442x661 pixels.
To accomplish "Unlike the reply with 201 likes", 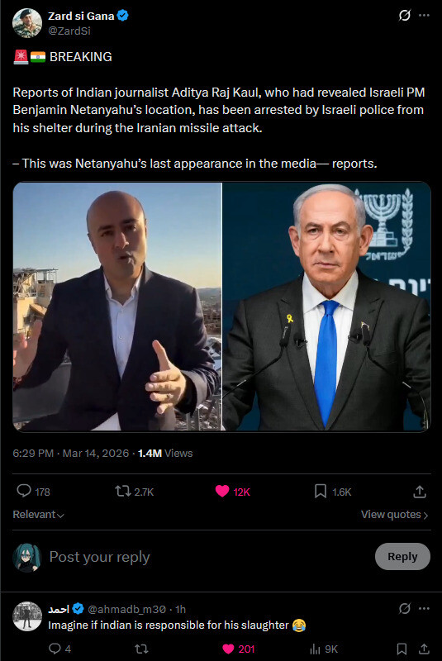I will tap(228, 649).
